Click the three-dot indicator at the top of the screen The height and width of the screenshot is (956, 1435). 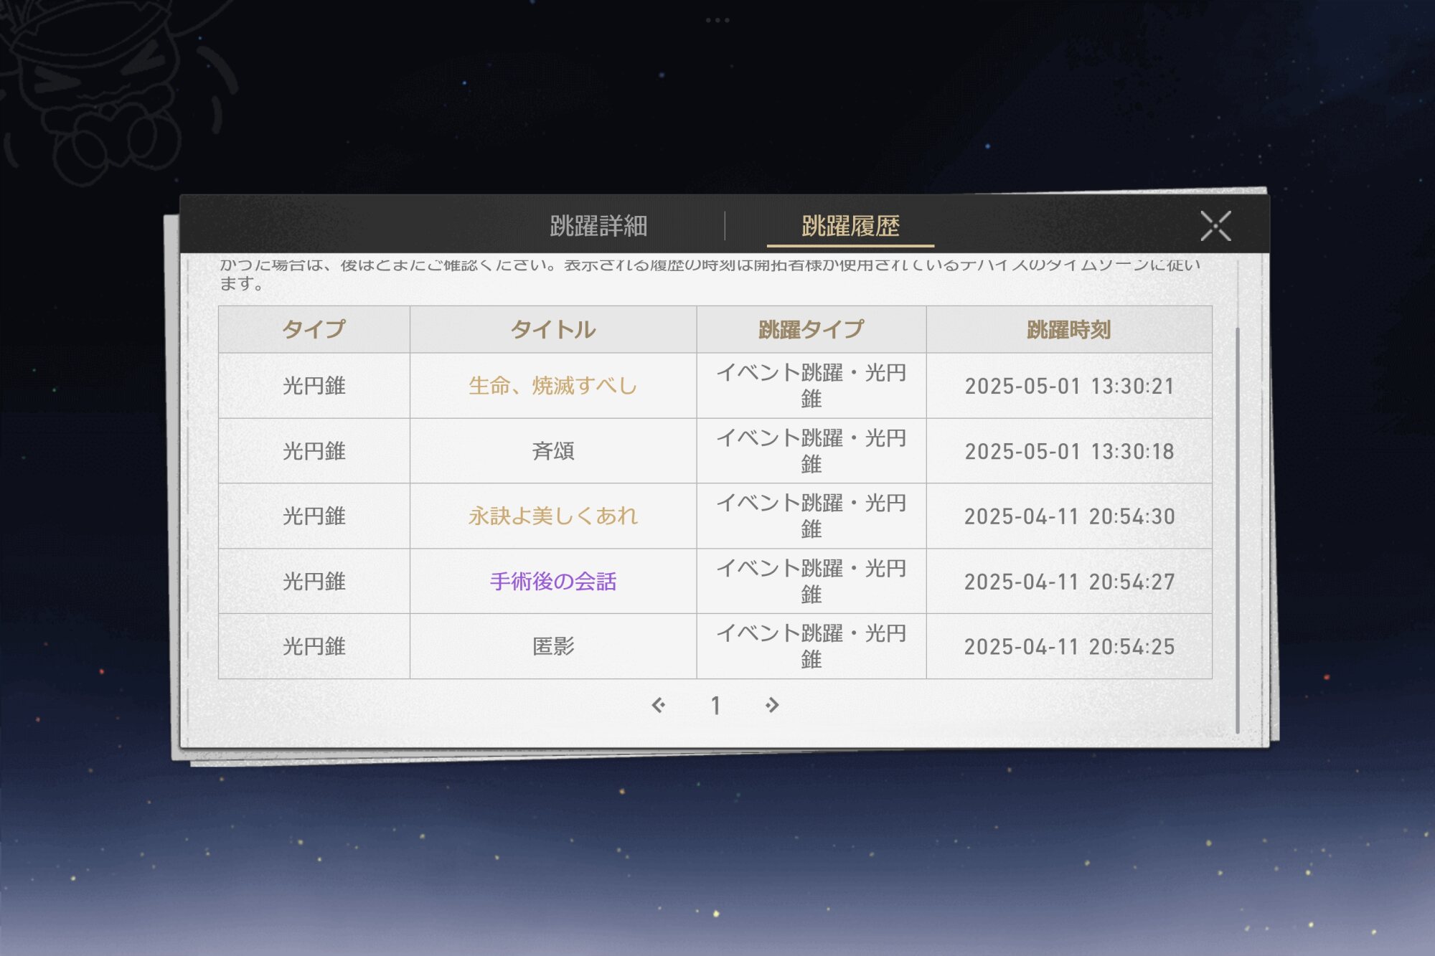point(717,20)
